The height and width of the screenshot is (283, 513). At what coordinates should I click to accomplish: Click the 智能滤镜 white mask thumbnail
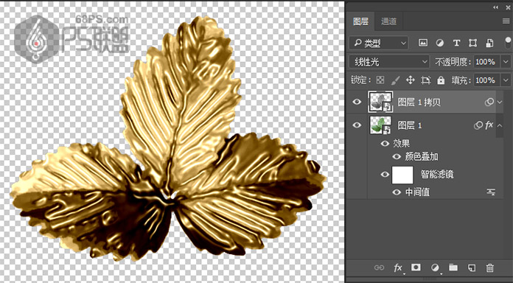pos(402,175)
